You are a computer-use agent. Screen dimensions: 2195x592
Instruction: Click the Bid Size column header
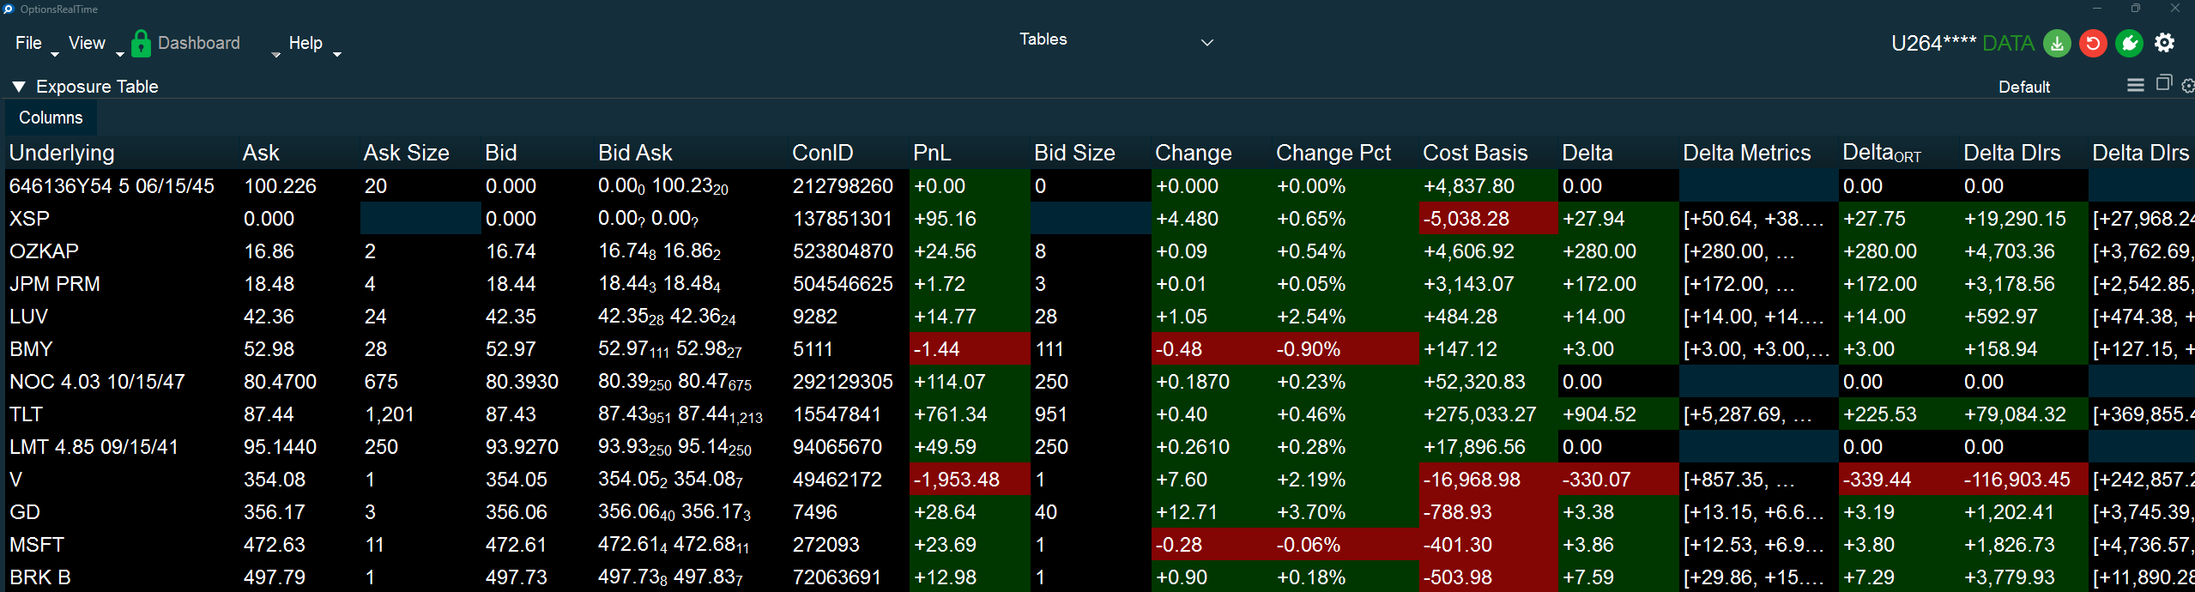1074,153
